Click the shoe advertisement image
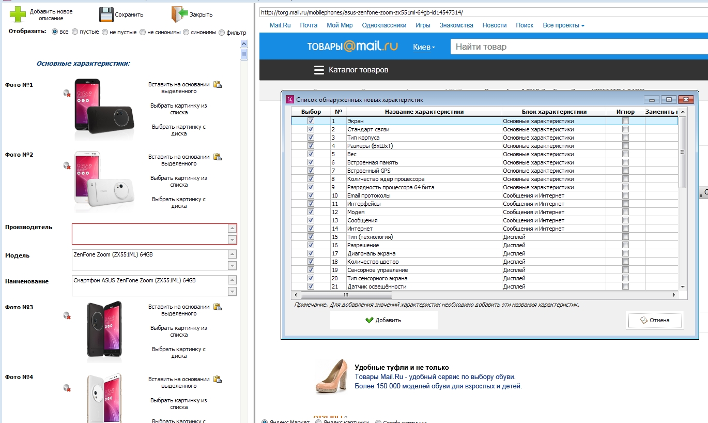The height and width of the screenshot is (423, 708). pyautogui.click(x=332, y=376)
